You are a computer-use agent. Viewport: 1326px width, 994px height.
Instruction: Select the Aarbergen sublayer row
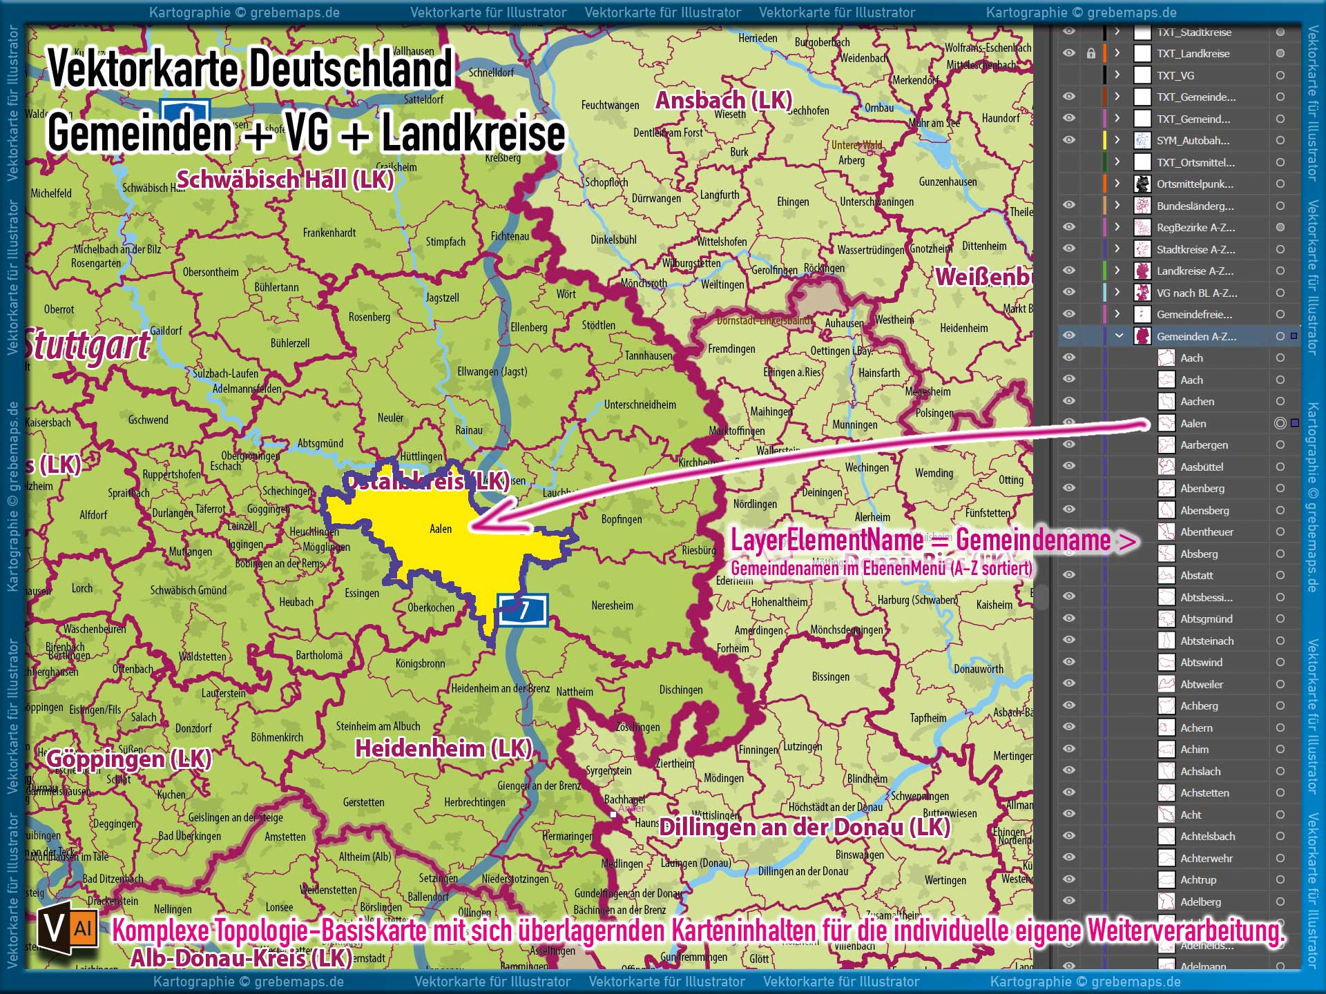1179,445
